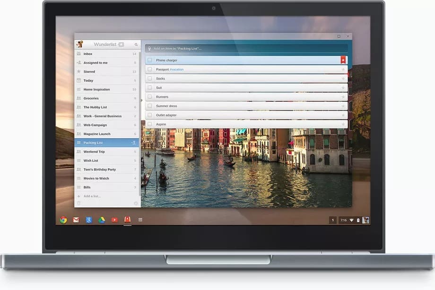Tick the Suit checkbox
Viewport: 435px width, 290px height.
[x=150, y=88]
